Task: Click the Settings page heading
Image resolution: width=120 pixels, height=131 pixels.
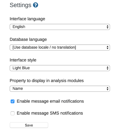Action: point(20,5)
